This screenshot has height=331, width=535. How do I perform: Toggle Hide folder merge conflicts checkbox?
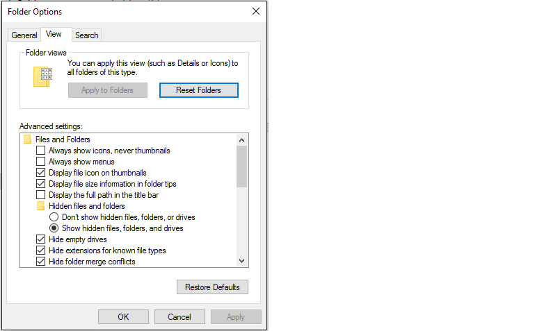click(x=40, y=262)
